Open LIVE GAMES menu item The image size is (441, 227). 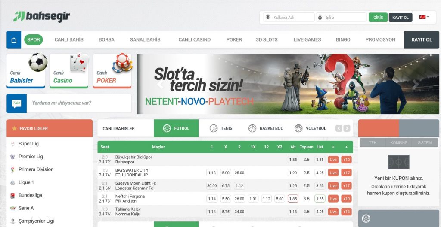307,40
